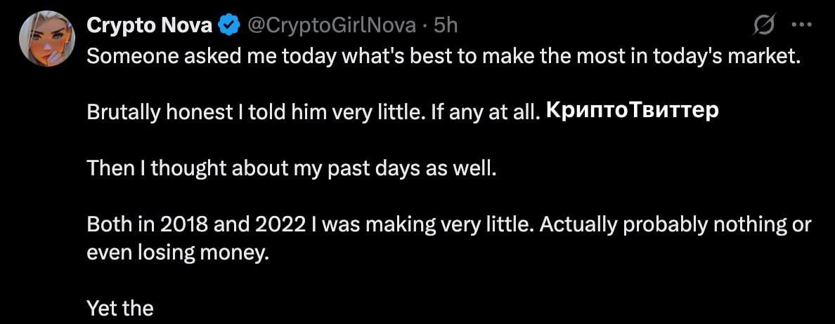Viewport: 835px width, 324px height.
Task: Click the Grok slashed-circle icon
Action: pos(763,26)
